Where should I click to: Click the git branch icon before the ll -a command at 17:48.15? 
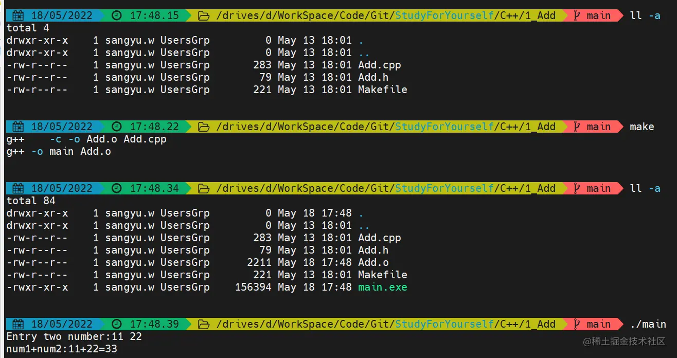[577, 15]
